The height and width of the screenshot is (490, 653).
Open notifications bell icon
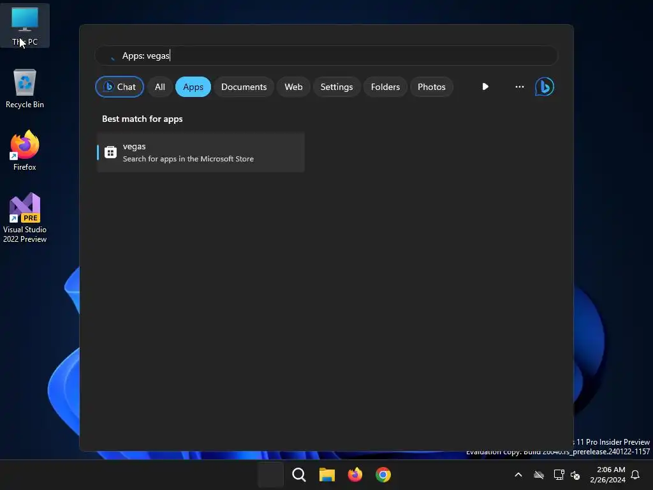pyautogui.click(x=636, y=475)
